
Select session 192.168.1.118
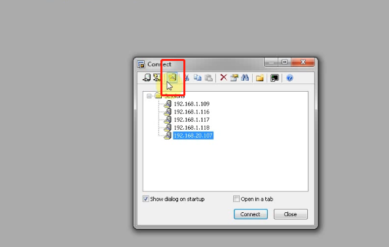point(191,128)
